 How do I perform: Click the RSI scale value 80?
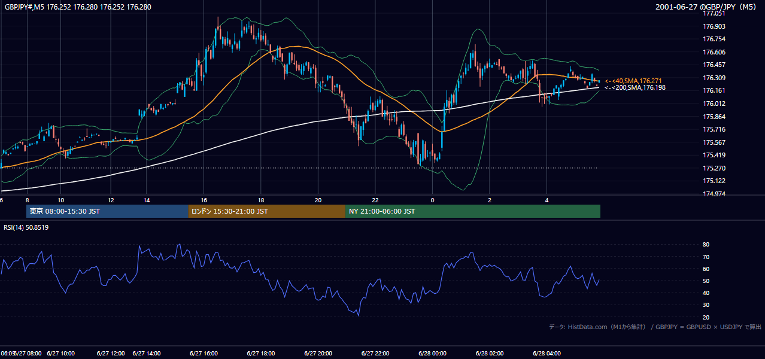[706, 245]
